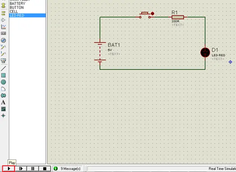
Task: Pick the Voltage Probe tool
Action: [x=3, y=47]
